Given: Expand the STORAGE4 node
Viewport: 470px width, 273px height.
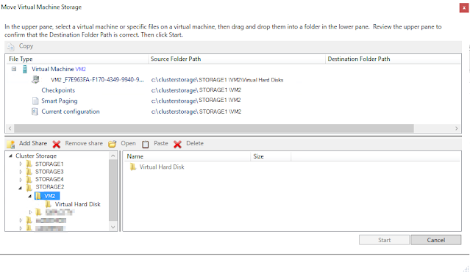Looking at the screenshot, I should (21, 179).
